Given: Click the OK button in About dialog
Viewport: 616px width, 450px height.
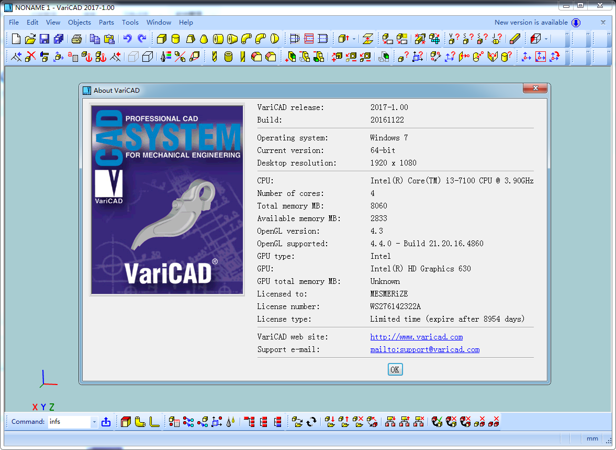Looking at the screenshot, I should click(x=395, y=369).
